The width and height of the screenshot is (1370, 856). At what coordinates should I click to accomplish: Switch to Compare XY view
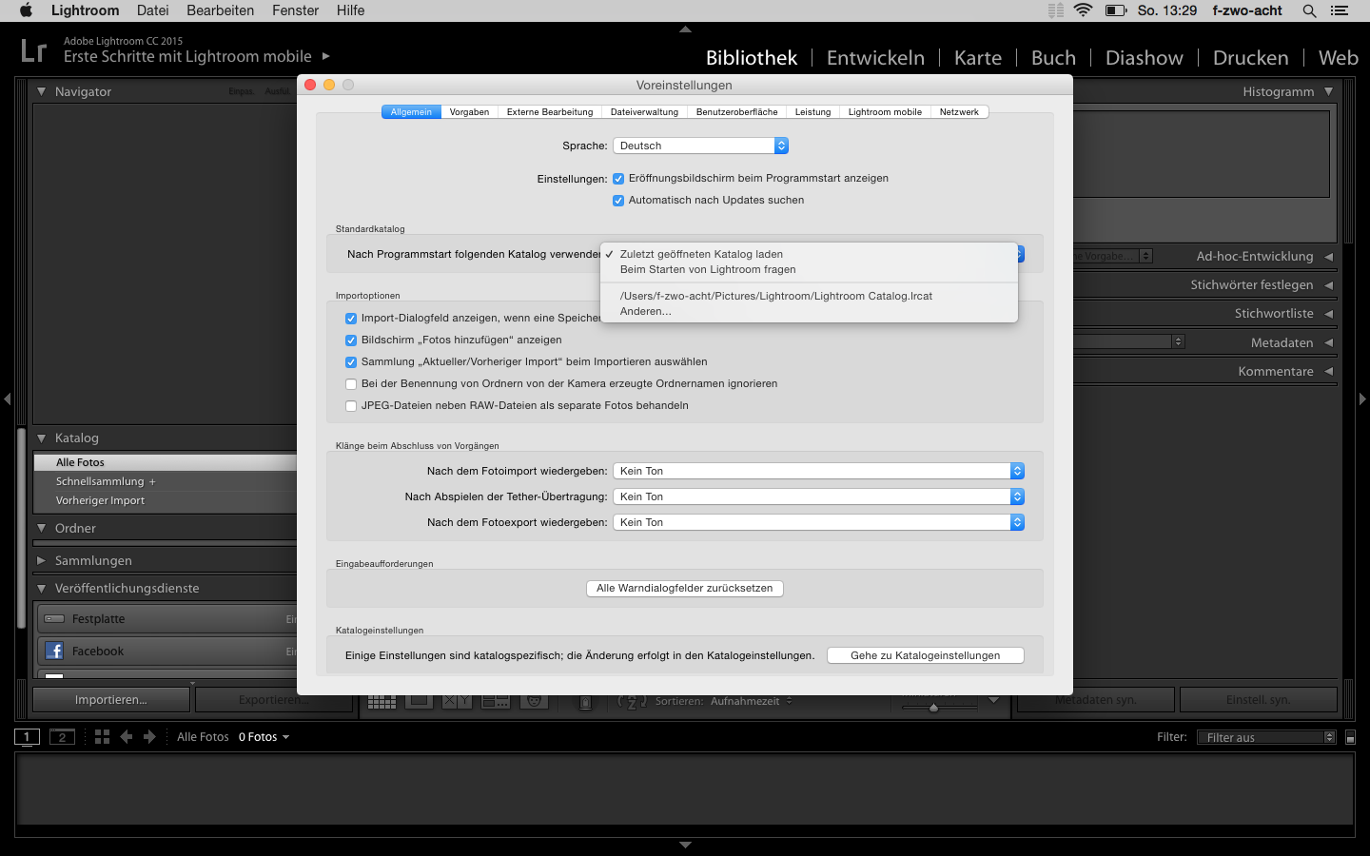(x=457, y=701)
